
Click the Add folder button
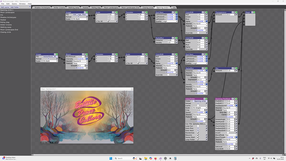(15, 7)
